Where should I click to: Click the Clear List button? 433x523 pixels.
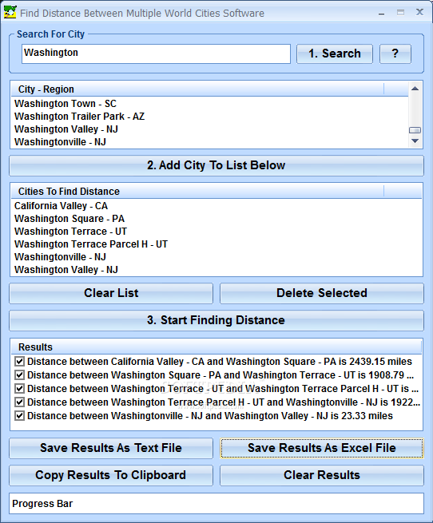click(x=111, y=293)
